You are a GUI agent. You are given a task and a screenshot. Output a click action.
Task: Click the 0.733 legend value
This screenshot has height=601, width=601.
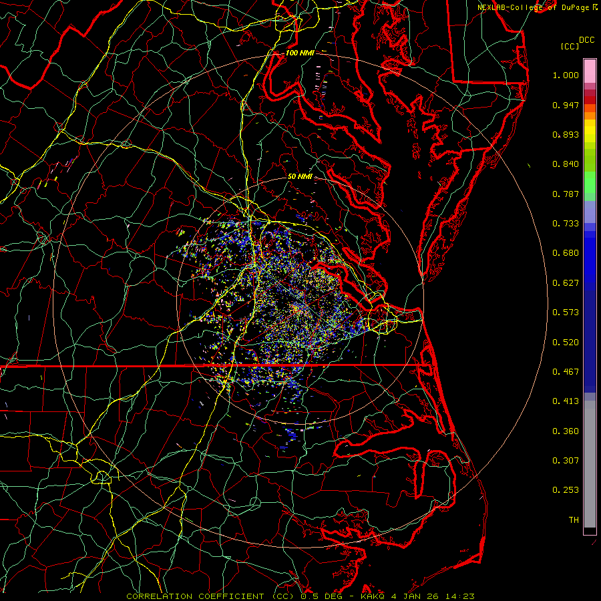tap(566, 224)
